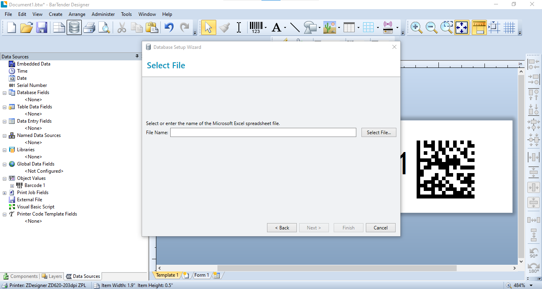Open the barcode tool dropdown arrow
Image resolution: width=542 pixels, height=289 pixels.
265,27
